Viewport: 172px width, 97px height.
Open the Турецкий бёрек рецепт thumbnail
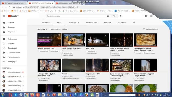(146, 40)
